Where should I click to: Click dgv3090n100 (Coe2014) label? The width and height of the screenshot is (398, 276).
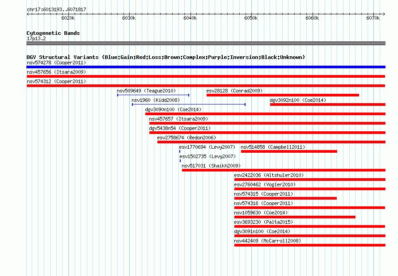(x=173, y=109)
